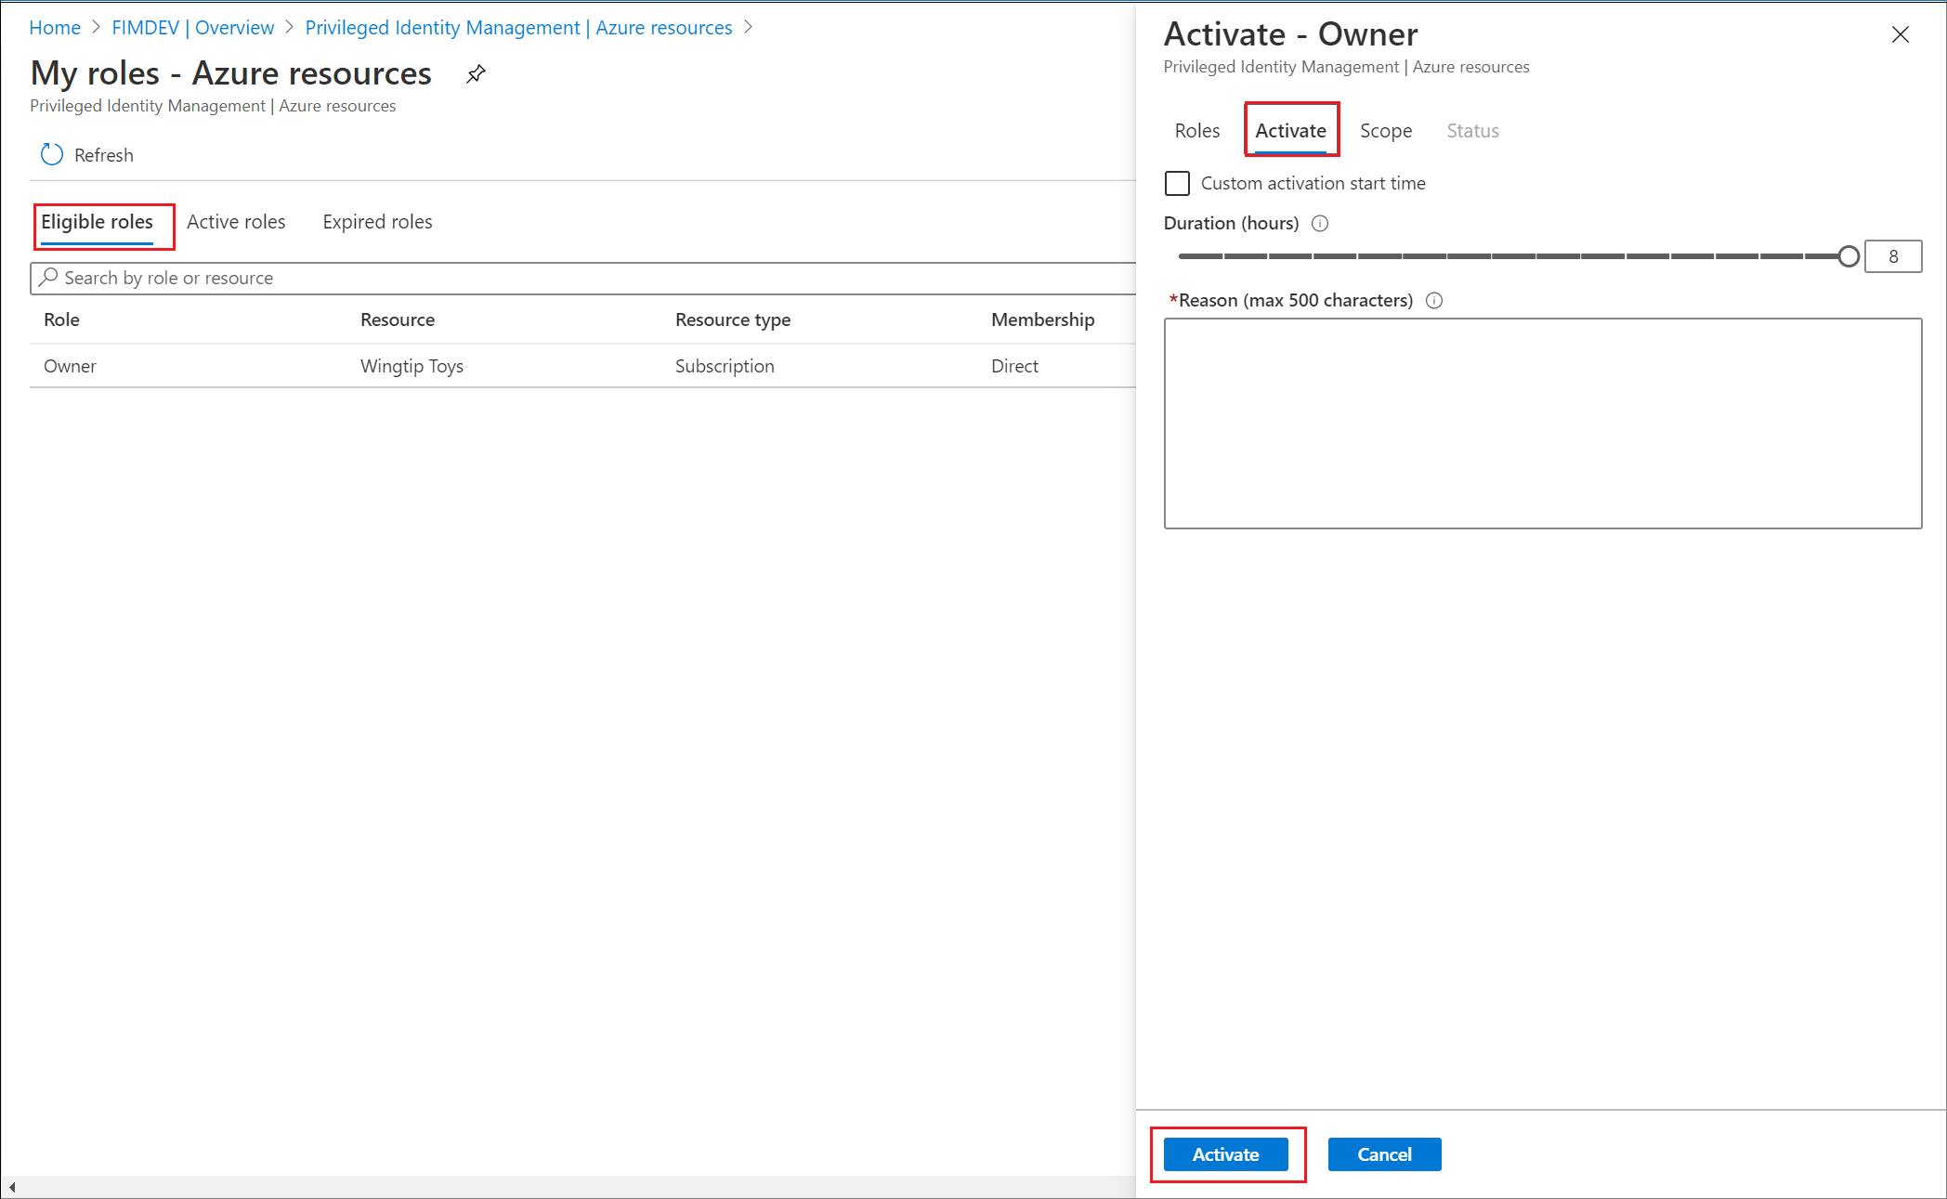
Task: Switch to the Active roles tab
Action: pos(237,221)
